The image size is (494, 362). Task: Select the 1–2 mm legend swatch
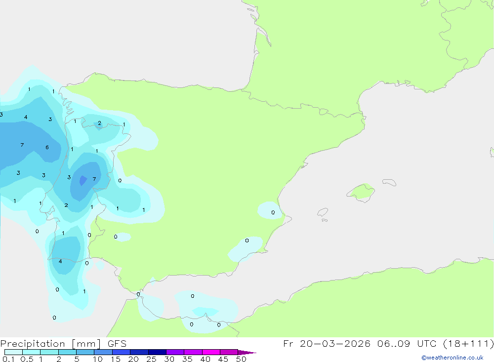pyautogui.click(x=49, y=352)
